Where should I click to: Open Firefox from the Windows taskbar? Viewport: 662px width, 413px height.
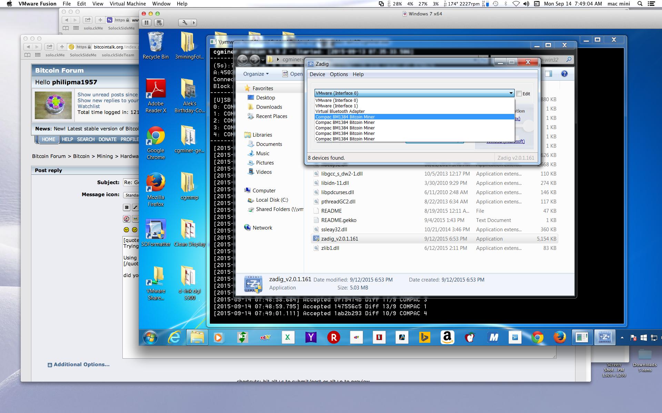pyautogui.click(x=560, y=338)
